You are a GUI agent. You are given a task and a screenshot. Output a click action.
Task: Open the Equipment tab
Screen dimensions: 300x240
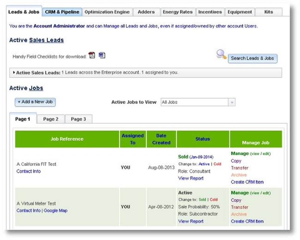240,12
